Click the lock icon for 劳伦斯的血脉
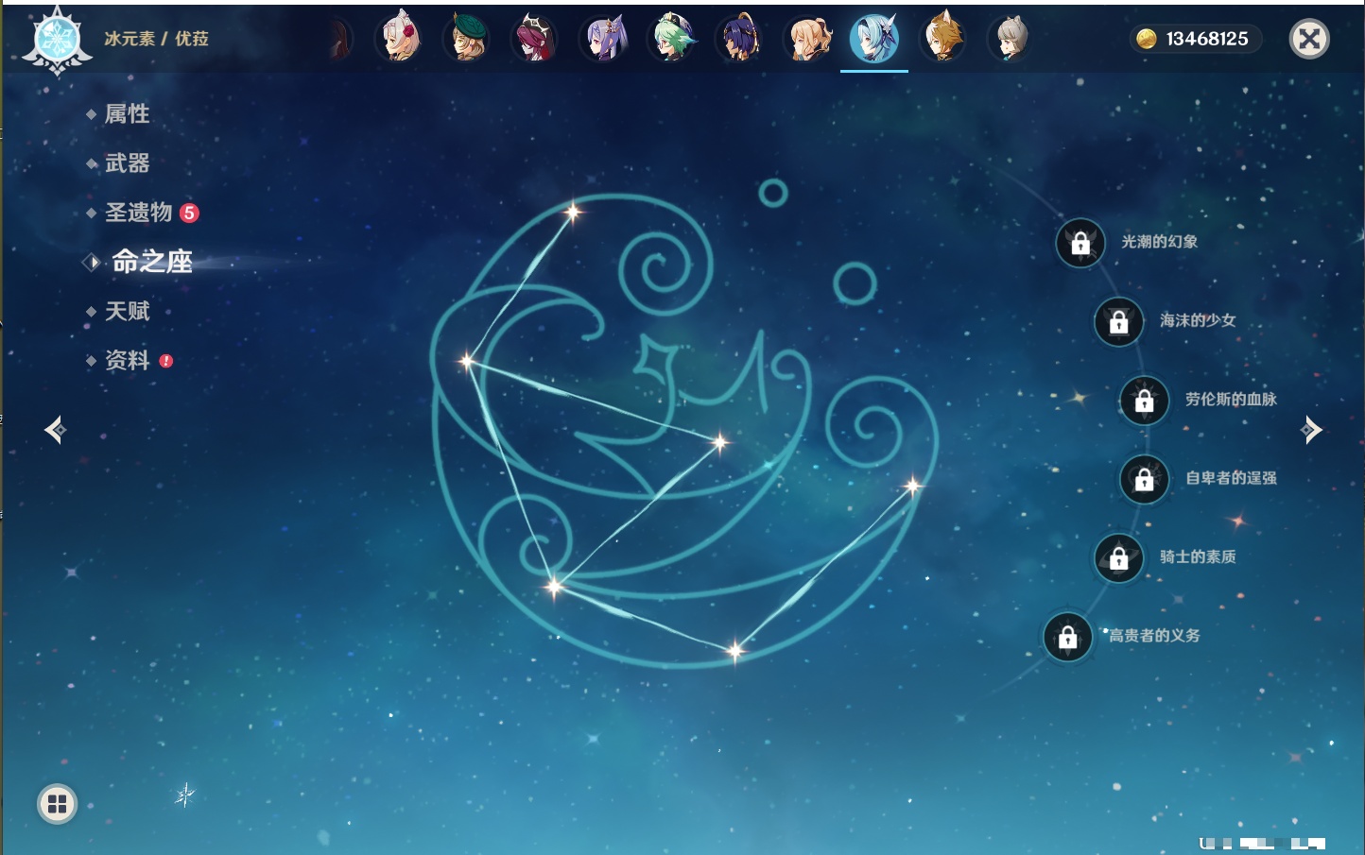The image size is (1365, 855). click(1144, 401)
